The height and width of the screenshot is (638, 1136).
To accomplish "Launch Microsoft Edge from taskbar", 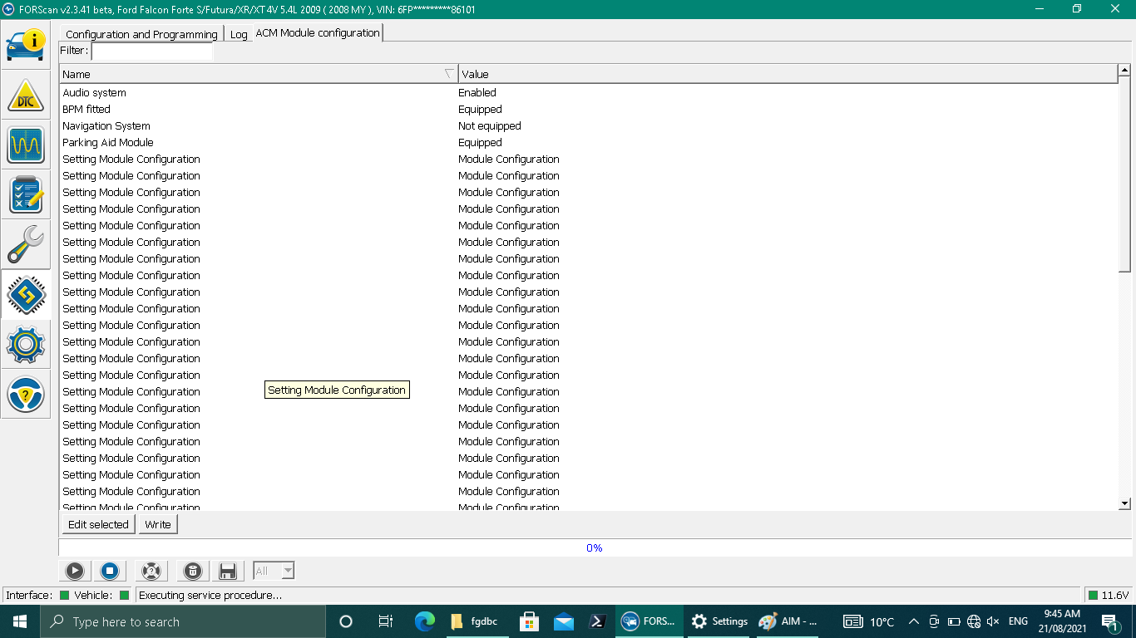I will click(x=425, y=621).
